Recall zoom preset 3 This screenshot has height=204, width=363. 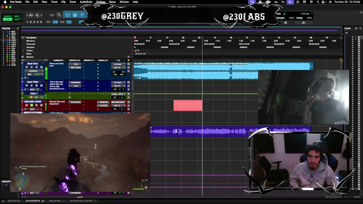tap(34, 22)
